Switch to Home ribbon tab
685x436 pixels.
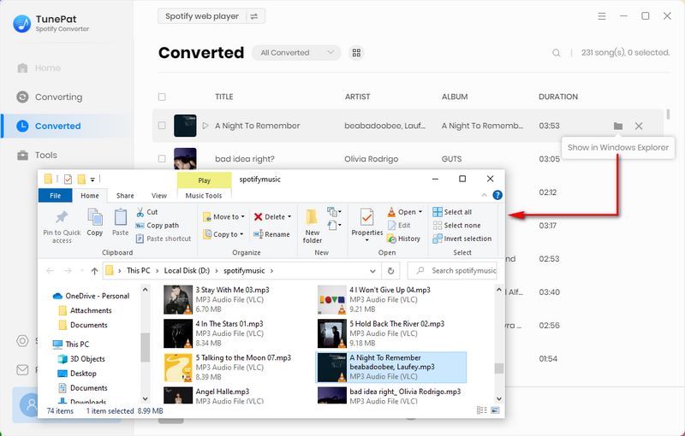(x=90, y=196)
